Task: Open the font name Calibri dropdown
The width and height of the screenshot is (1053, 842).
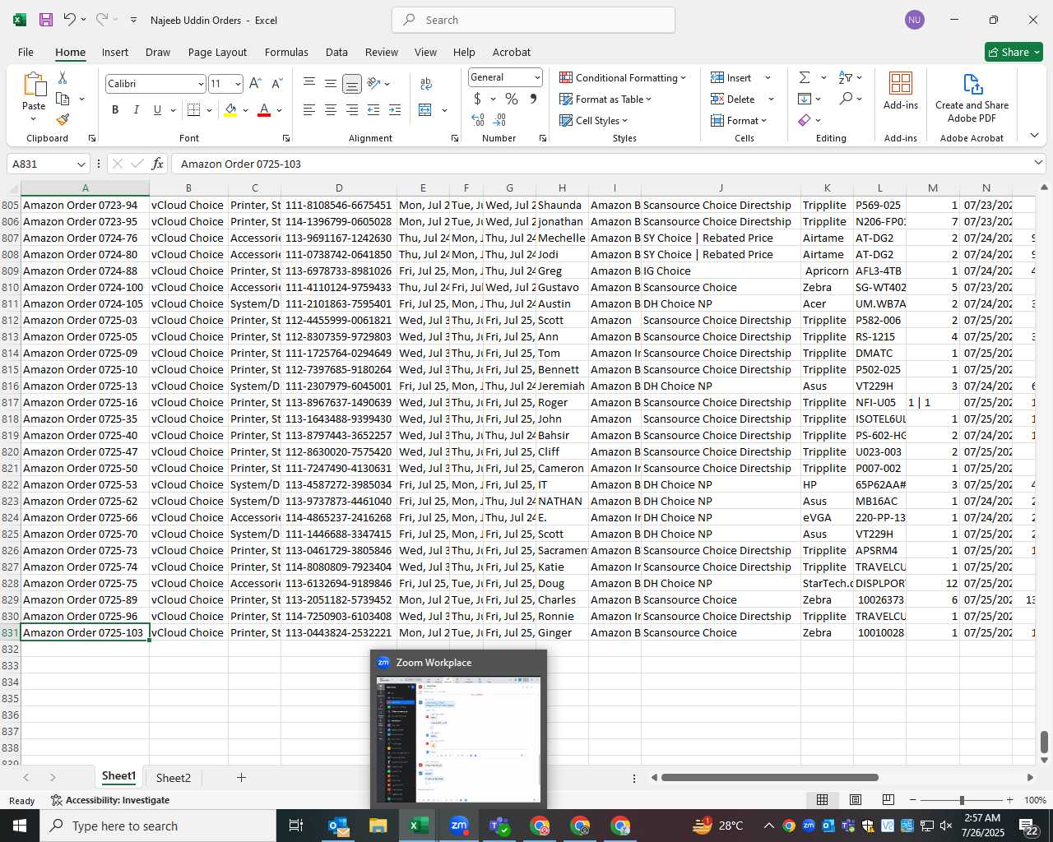Action: [x=200, y=84]
